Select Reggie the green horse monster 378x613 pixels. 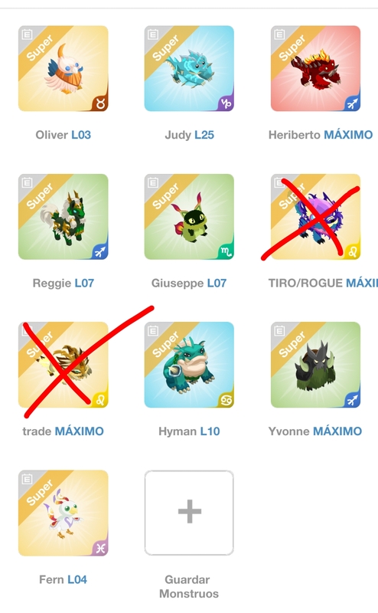tap(64, 217)
